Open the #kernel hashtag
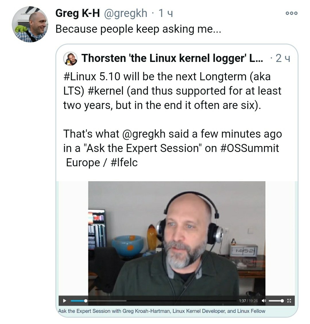The width and height of the screenshot is (310, 324). point(106,91)
